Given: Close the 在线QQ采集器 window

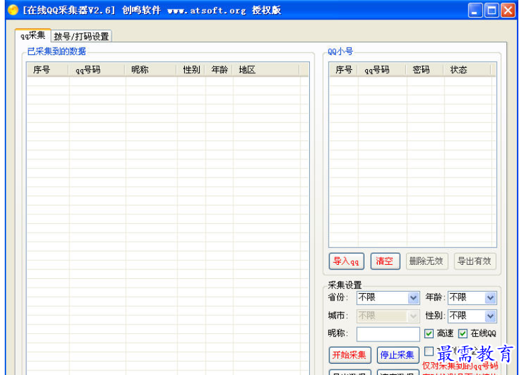Looking at the screenshot, I should click(x=508, y=10).
